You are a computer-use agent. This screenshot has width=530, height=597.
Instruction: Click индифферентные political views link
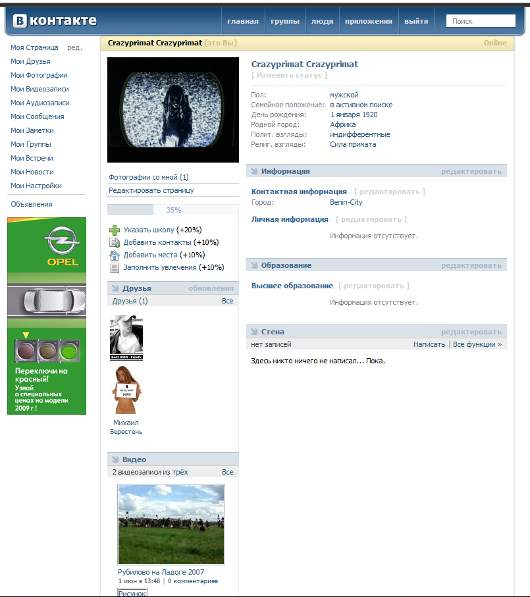coord(359,134)
